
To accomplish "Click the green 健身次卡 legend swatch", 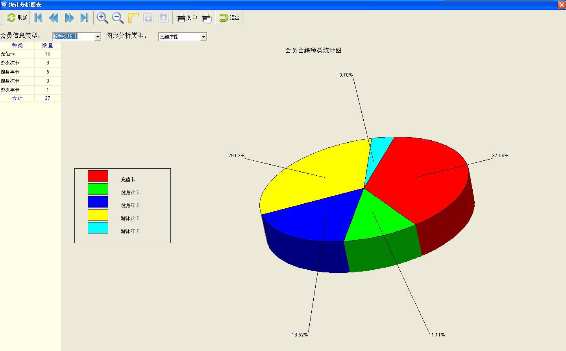I will coord(98,189).
